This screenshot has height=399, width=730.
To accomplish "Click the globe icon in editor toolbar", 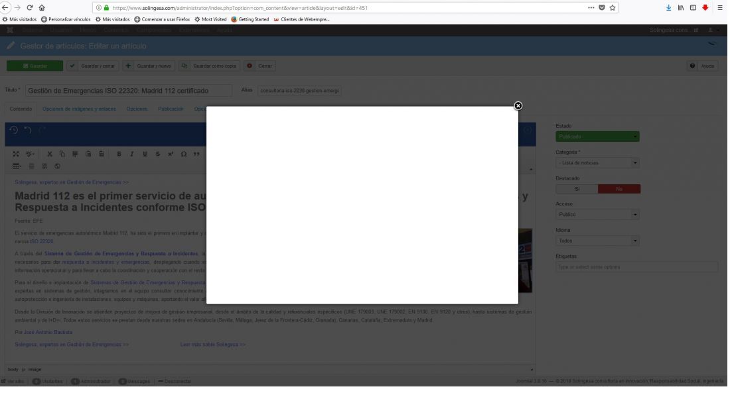I will [x=57, y=166].
